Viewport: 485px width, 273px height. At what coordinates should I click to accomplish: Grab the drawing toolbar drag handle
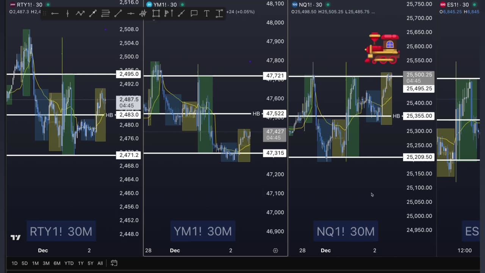coord(44,14)
